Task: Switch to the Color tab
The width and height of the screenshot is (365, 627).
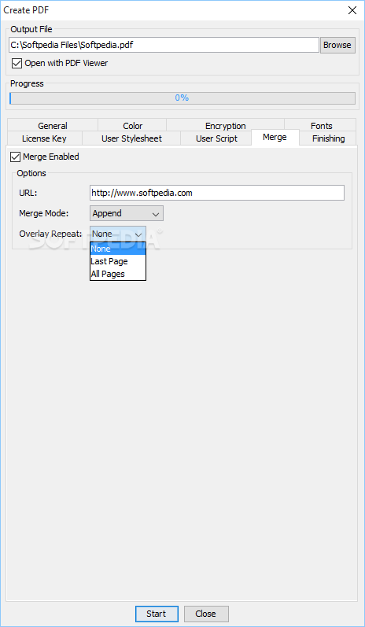Action: click(132, 126)
